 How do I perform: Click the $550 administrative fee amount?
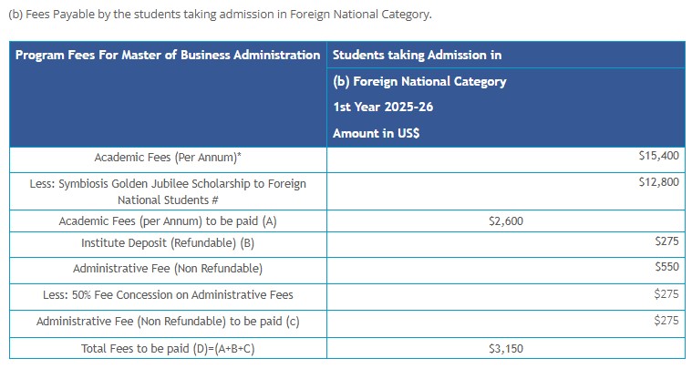coord(666,268)
